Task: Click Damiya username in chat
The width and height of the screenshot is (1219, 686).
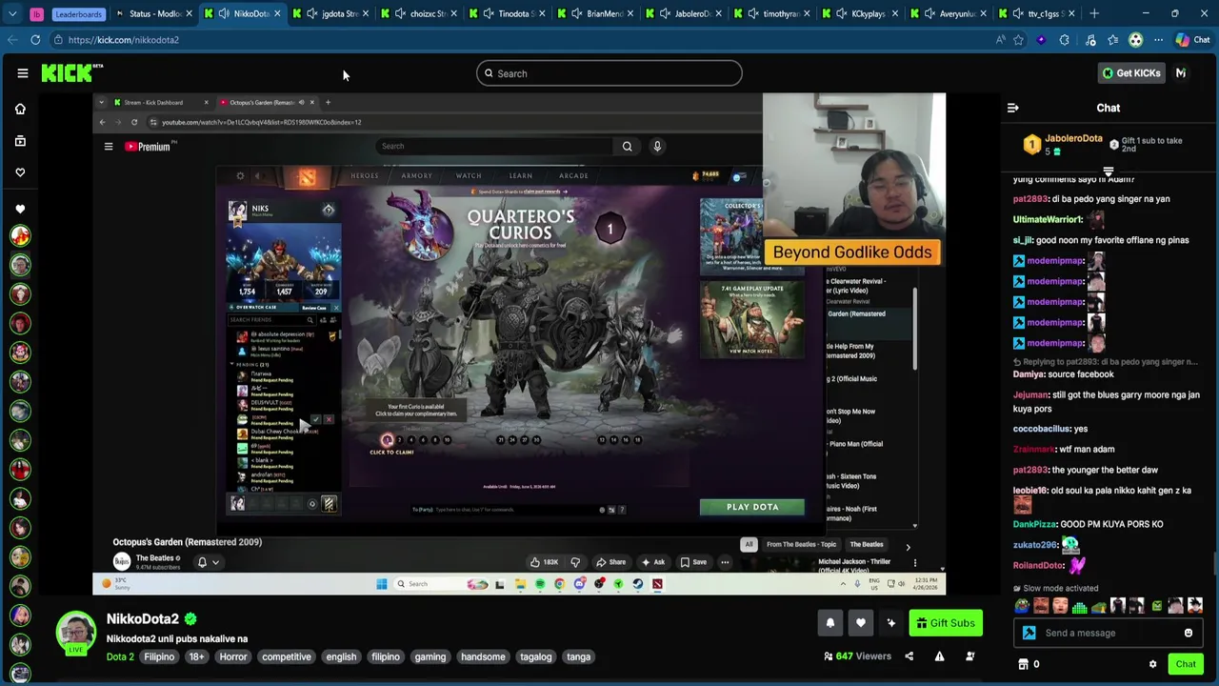Action: (1029, 374)
